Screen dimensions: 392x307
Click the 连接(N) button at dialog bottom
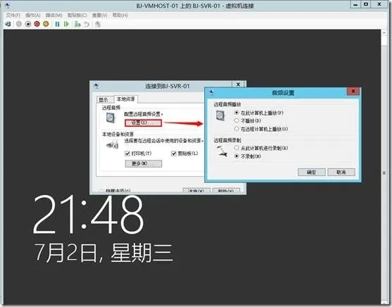click(x=196, y=191)
